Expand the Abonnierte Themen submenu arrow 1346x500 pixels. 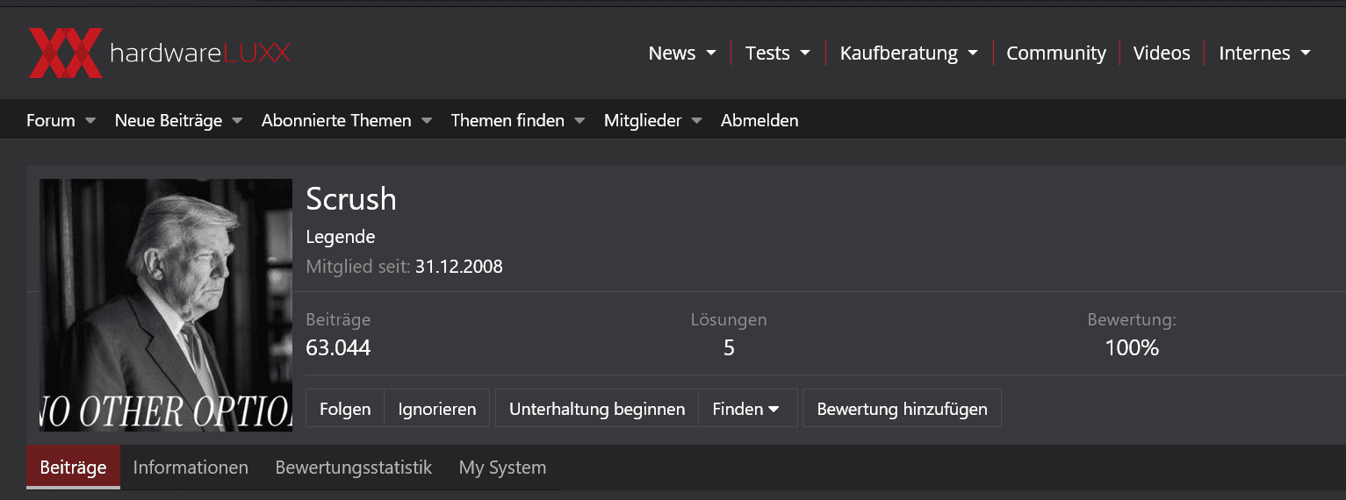427,121
